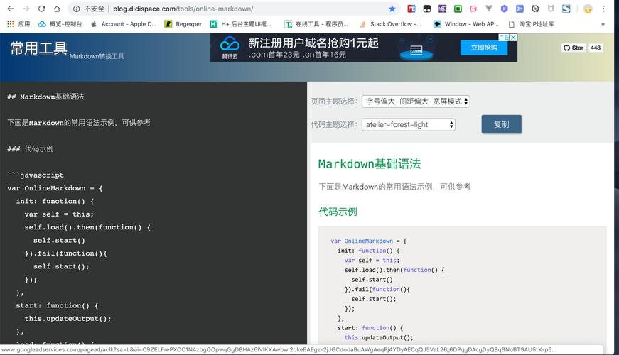Open the green square extension icon

point(458,9)
